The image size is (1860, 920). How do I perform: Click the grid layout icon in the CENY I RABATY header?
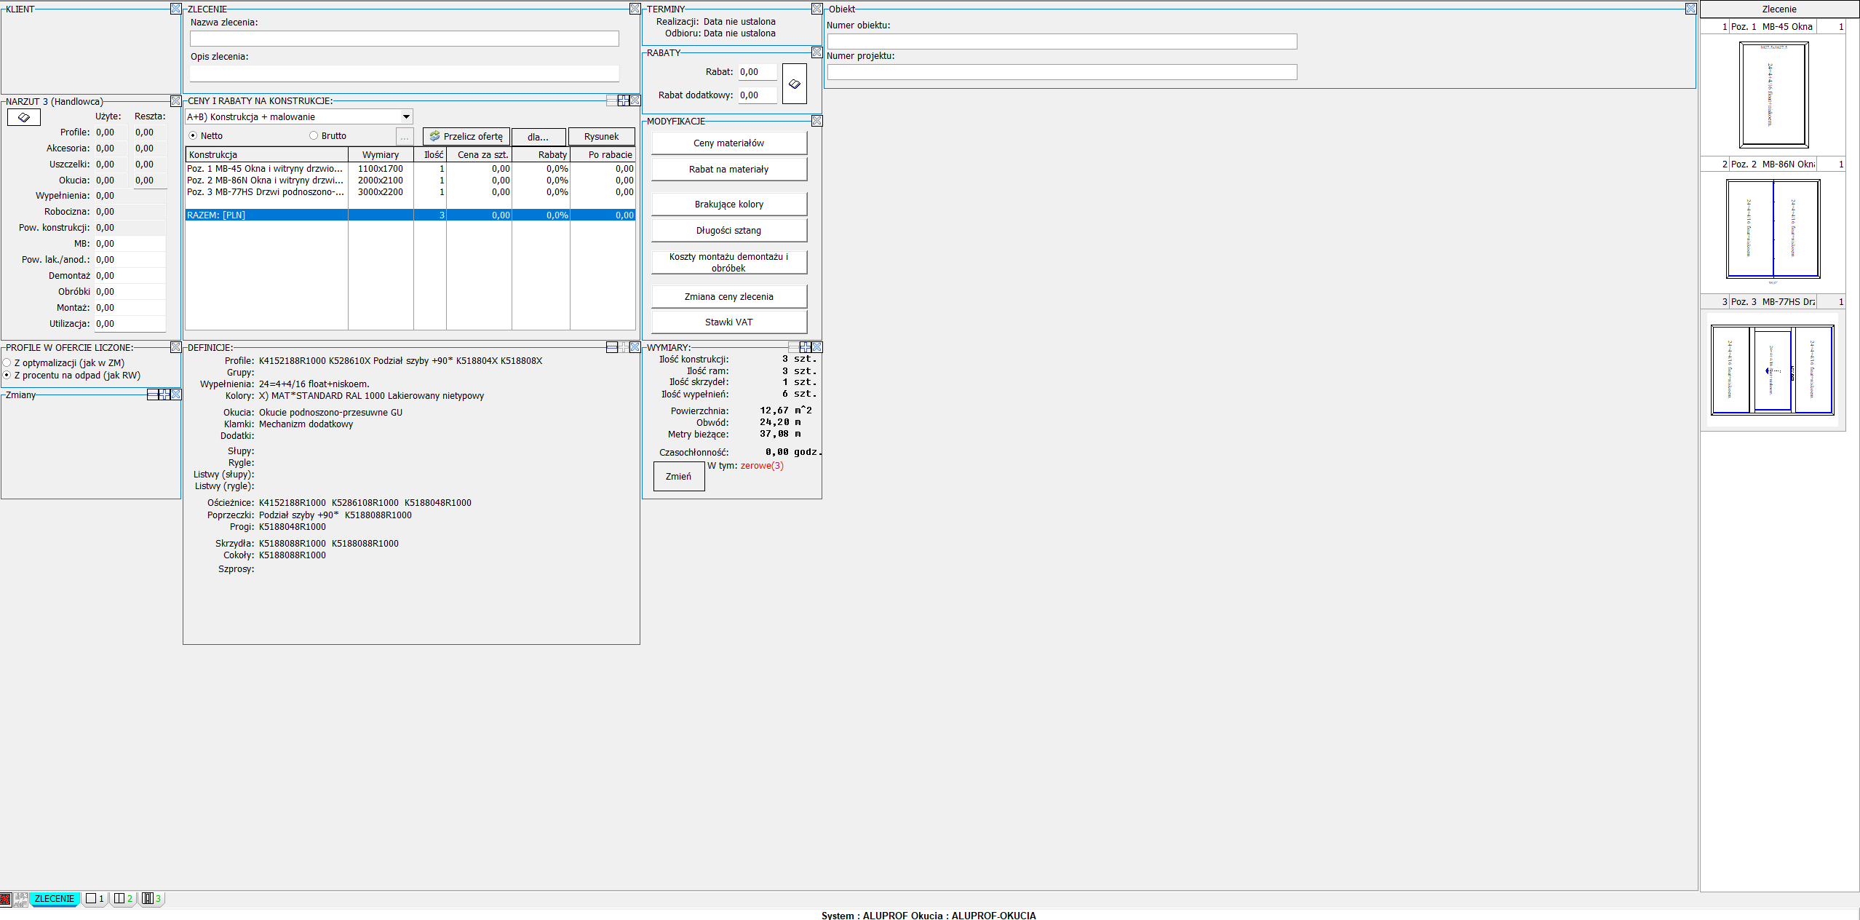[x=624, y=100]
